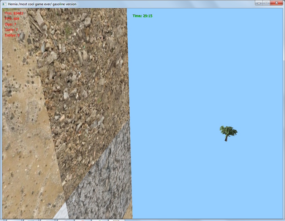The height and width of the screenshot is (221, 285).
Task: Click the green Time: 29:15 counter
Action: click(x=142, y=16)
